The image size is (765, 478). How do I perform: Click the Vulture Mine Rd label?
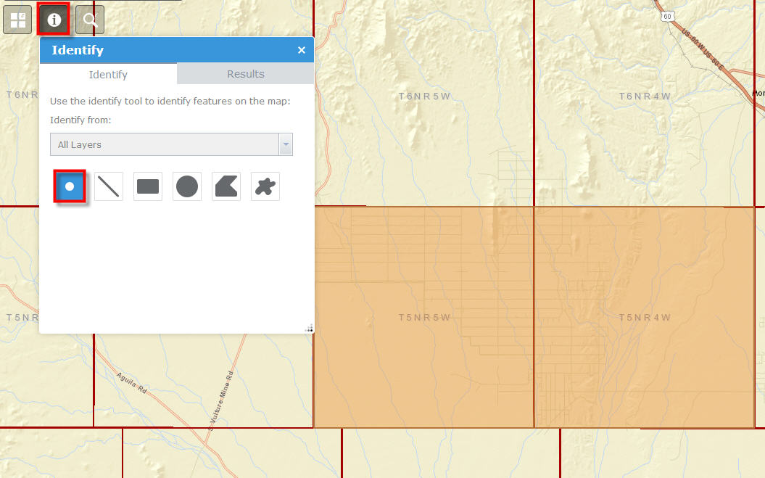tap(221, 400)
